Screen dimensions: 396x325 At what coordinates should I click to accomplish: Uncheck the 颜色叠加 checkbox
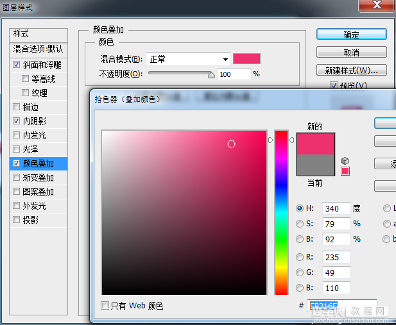17,163
